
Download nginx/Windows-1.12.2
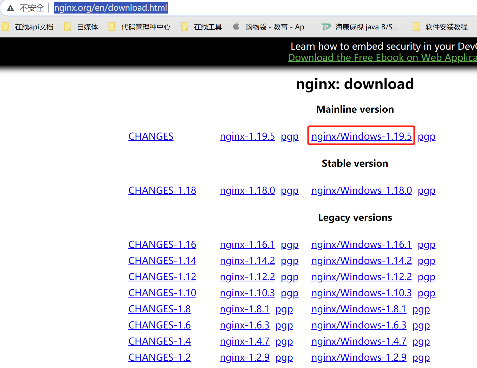coord(362,277)
